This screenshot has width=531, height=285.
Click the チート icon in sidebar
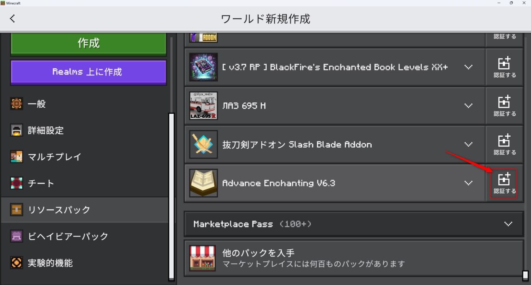(x=17, y=184)
